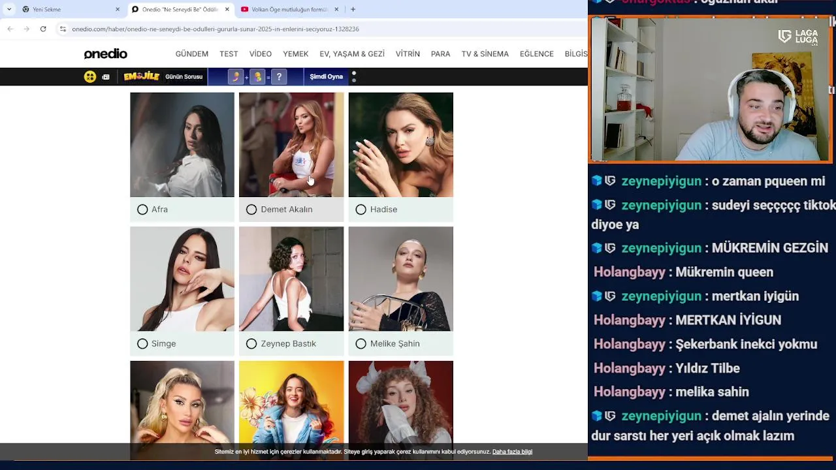Open a new browser tab with plus
This screenshot has width=836, height=470.
click(x=353, y=9)
